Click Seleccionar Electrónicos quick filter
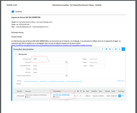Viewport: 137px width, 113px height. [31, 81]
